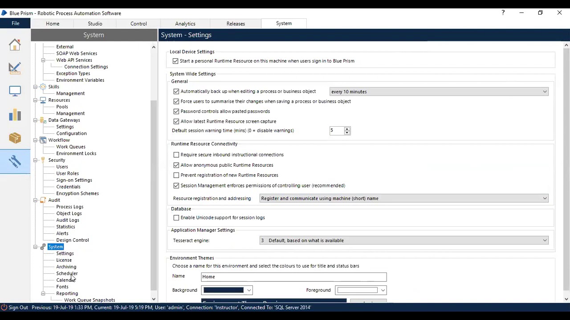The width and height of the screenshot is (570, 320).
Task: Open Resource registration and addressing dropdown
Action: tap(404, 198)
